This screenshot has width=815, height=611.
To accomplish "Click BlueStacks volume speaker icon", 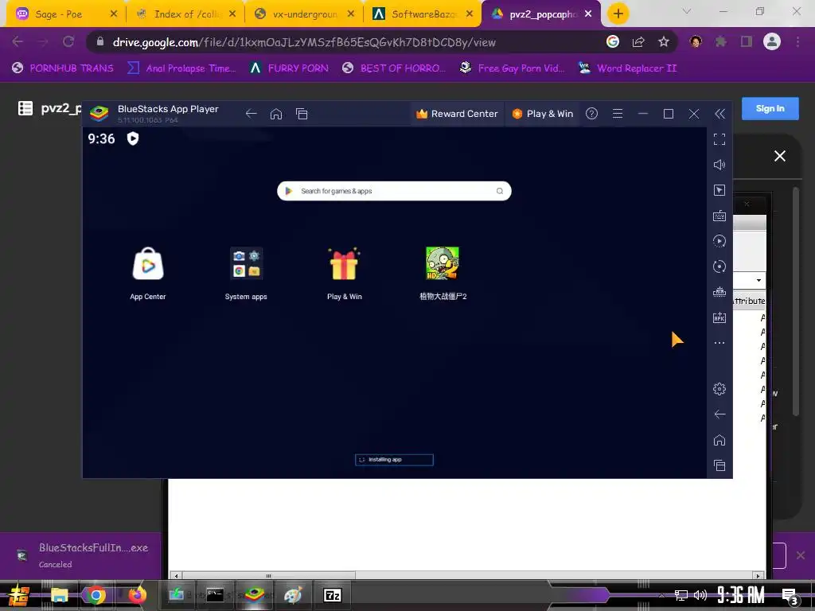I will point(719,165).
